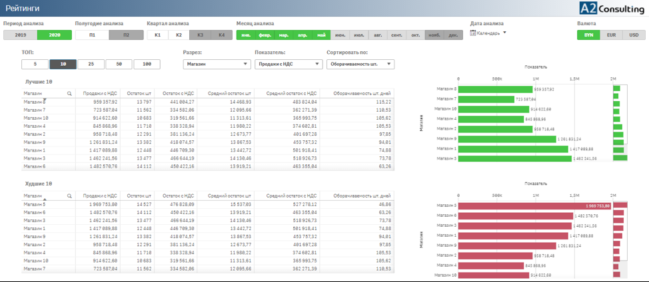
Task: Open Показатель dropdown showing Продажи с НДС
Action: [289, 64]
